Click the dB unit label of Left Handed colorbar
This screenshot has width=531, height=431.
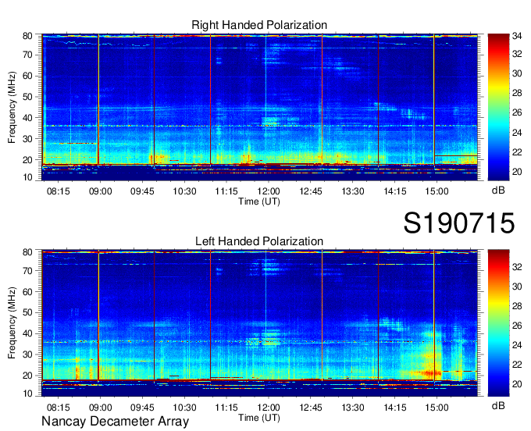point(498,405)
